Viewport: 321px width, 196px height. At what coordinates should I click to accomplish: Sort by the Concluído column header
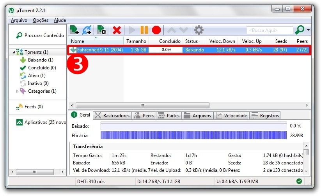[x=165, y=41]
